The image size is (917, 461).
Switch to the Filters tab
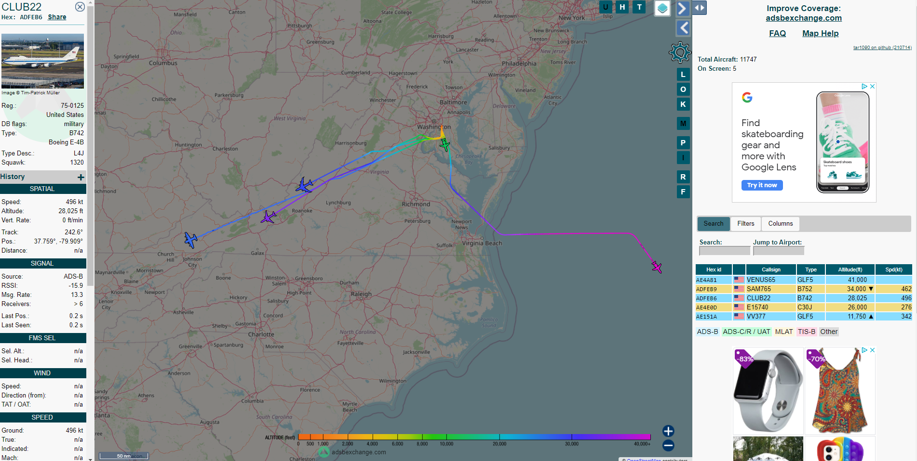point(745,224)
